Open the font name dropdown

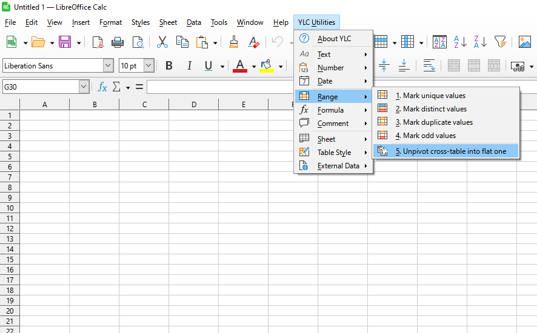108,66
